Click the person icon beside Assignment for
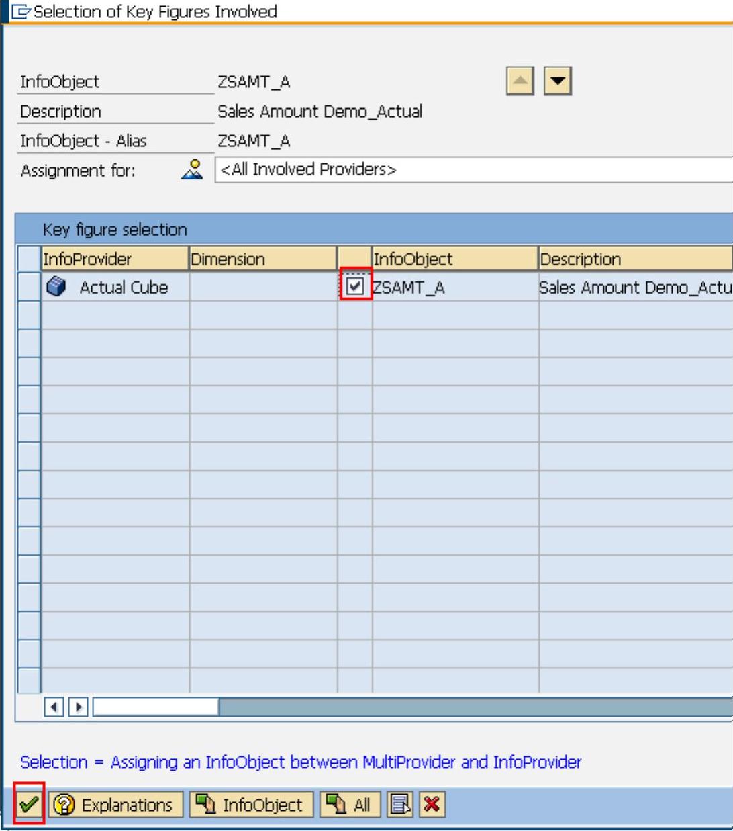The height and width of the screenshot is (831, 733). click(x=192, y=170)
